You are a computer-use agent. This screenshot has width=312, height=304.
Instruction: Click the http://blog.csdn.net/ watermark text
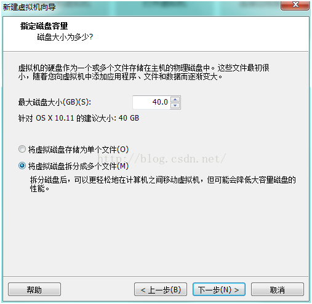162,159
